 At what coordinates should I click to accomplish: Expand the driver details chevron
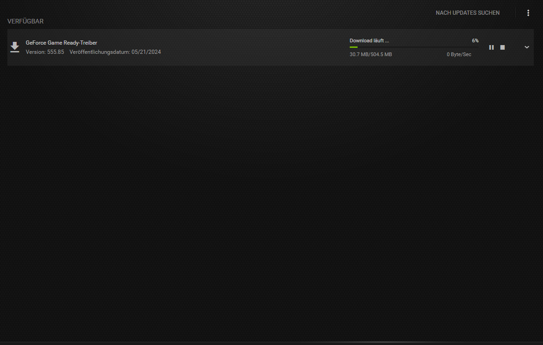[527, 47]
